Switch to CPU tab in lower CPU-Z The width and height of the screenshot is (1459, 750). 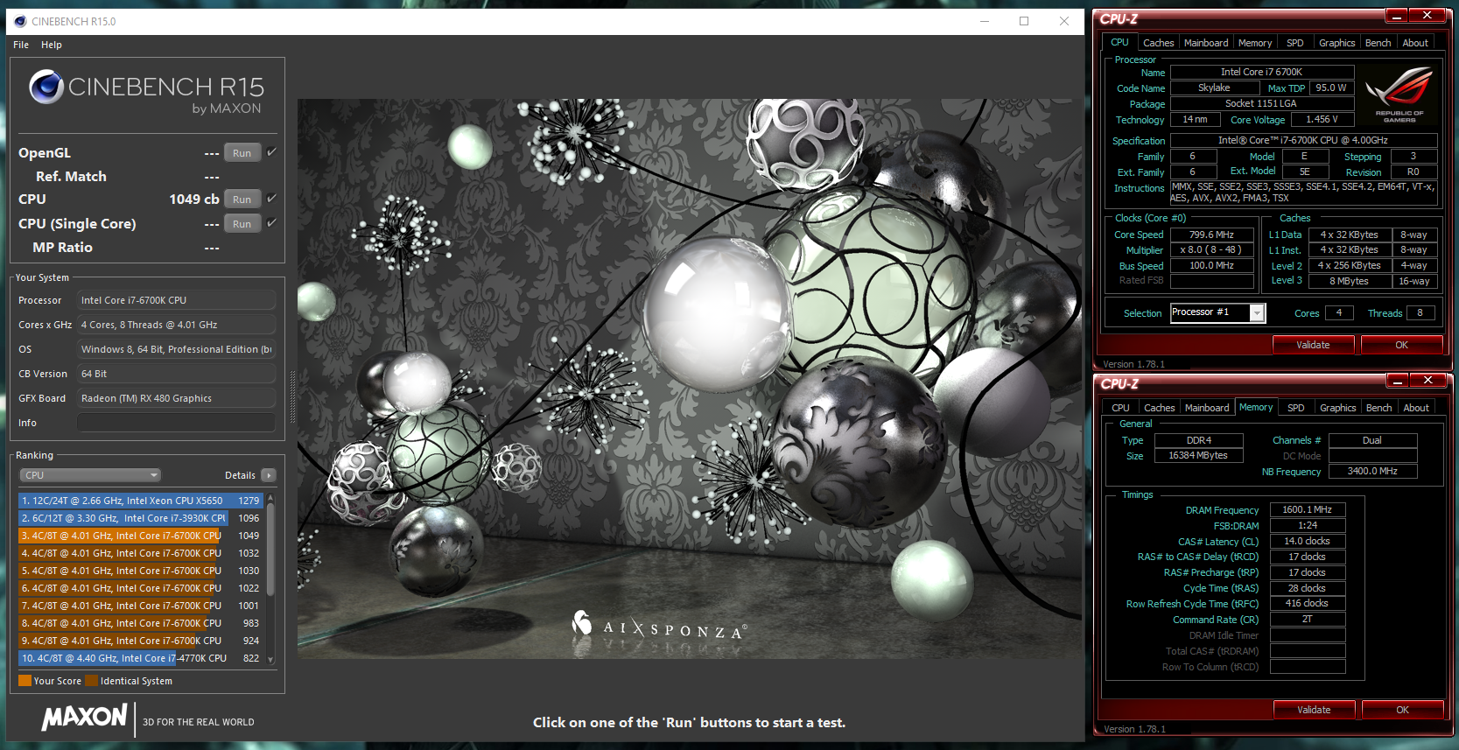point(1120,408)
